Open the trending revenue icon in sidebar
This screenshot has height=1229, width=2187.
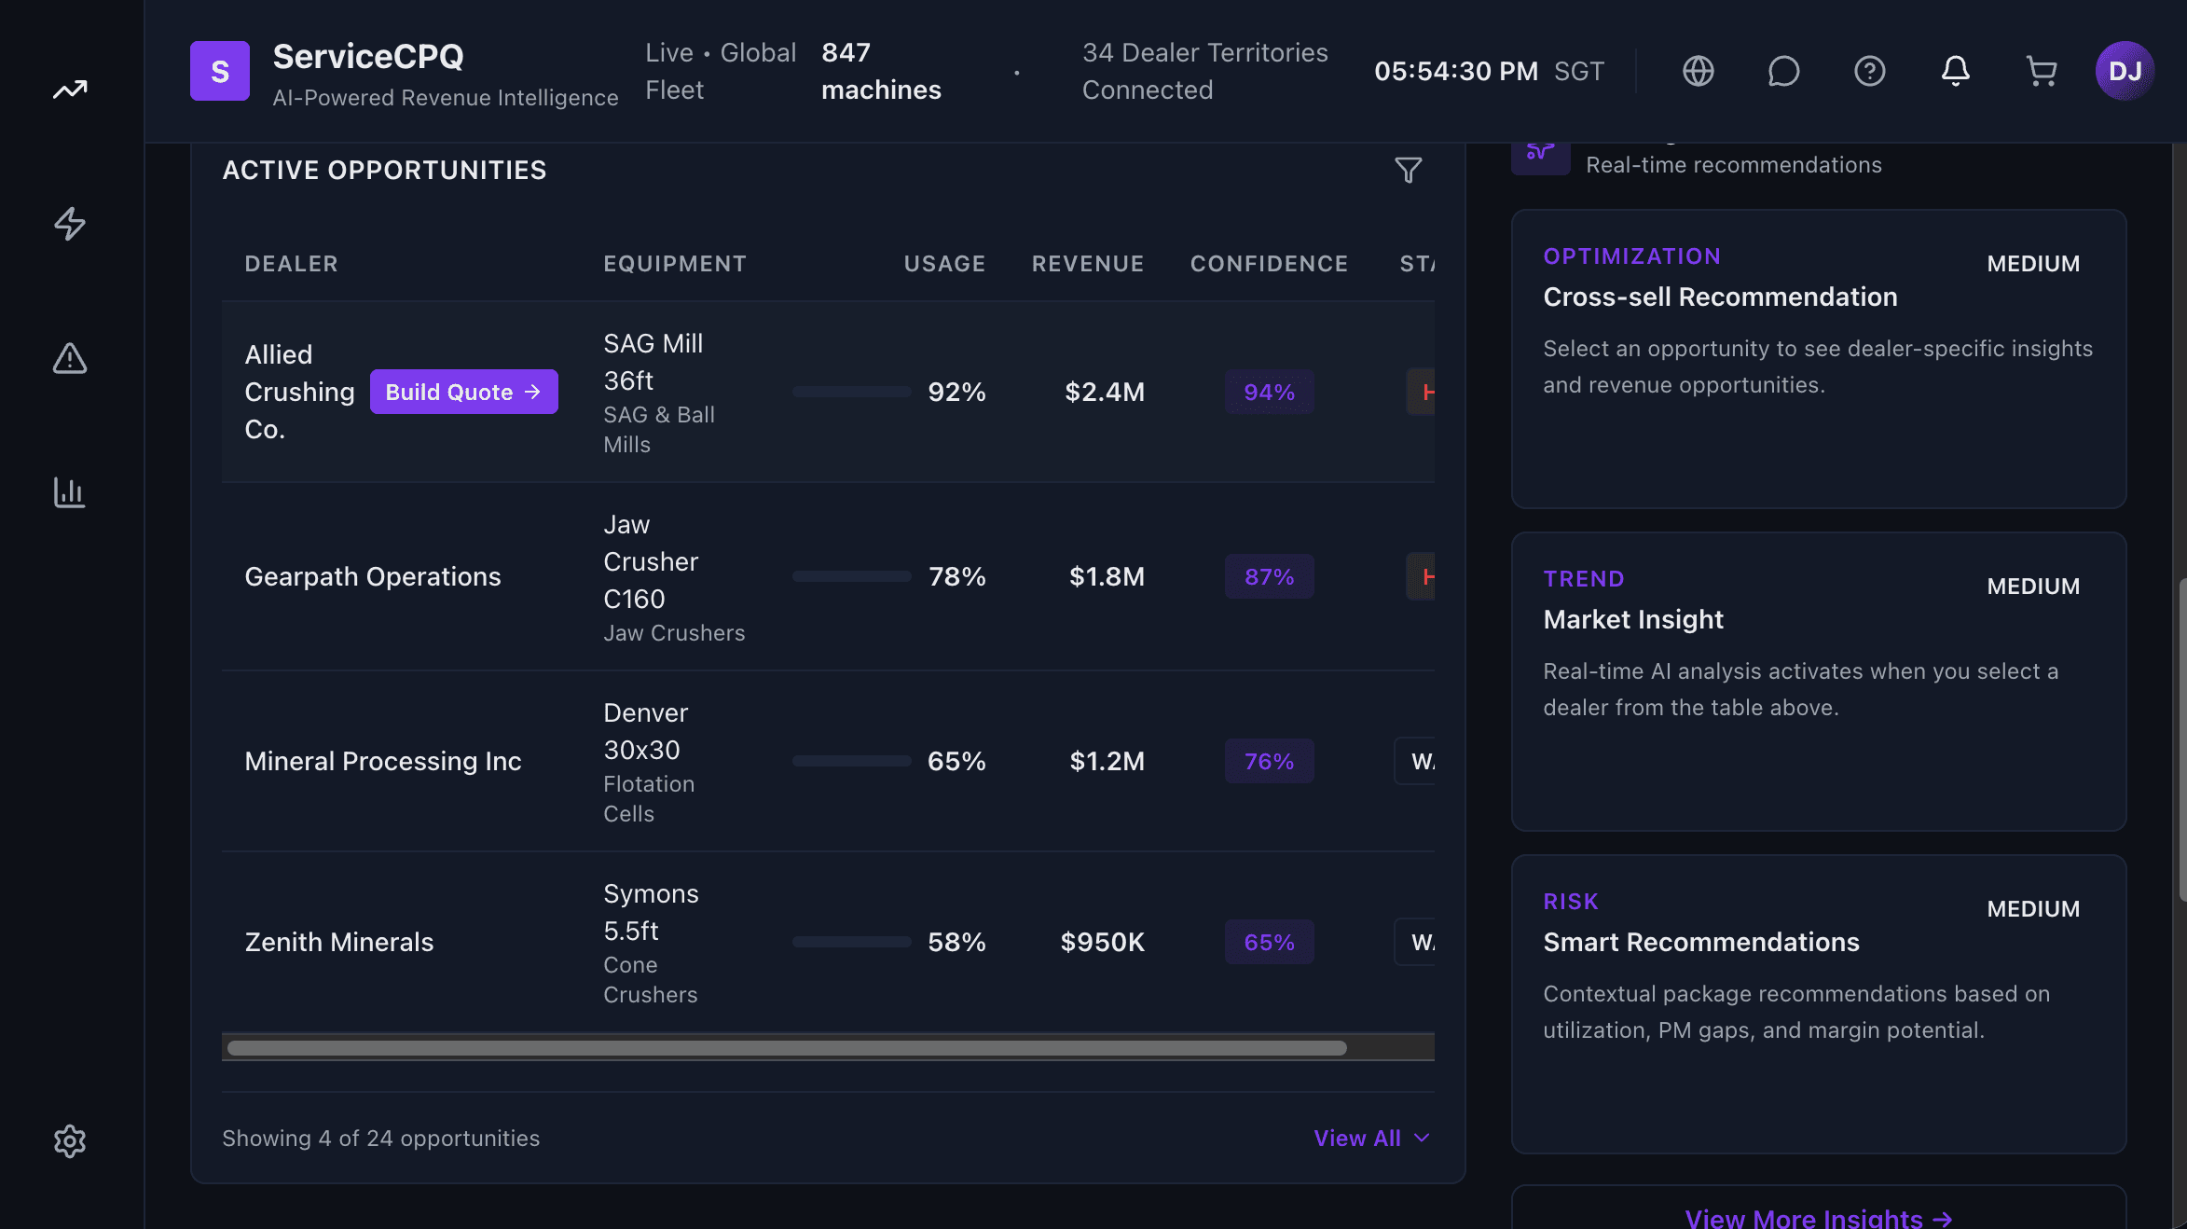70,90
